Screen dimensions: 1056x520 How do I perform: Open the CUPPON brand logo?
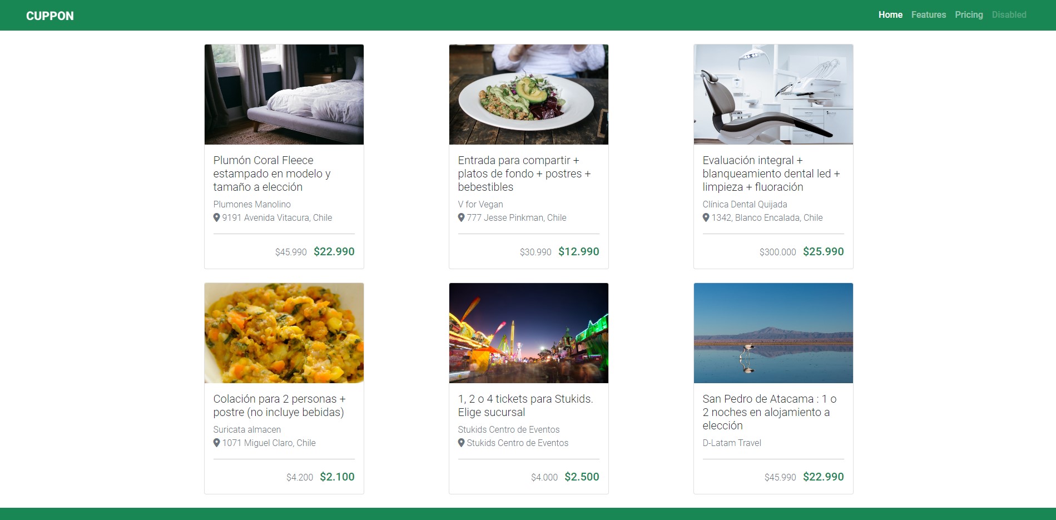coord(50,16)
